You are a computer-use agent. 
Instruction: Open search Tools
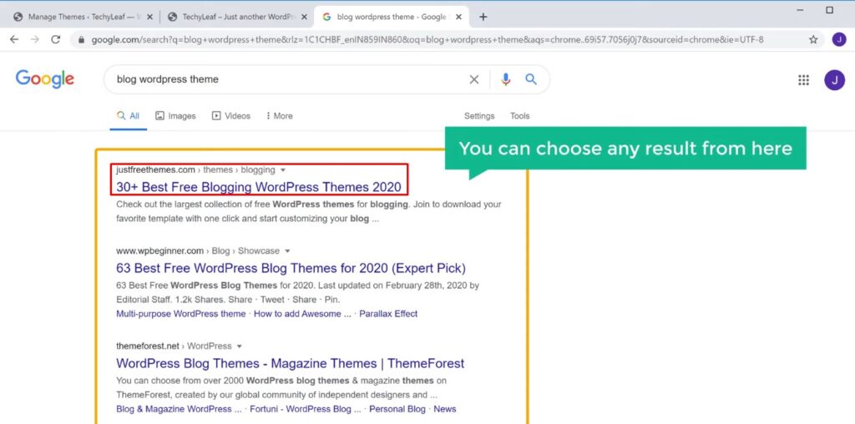519,116
